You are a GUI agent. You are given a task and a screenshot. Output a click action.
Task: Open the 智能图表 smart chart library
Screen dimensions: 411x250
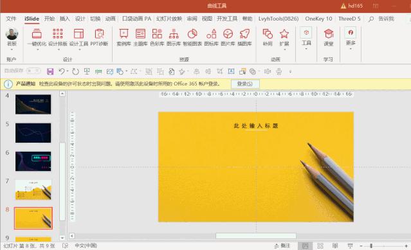click(x=192, y=37)
